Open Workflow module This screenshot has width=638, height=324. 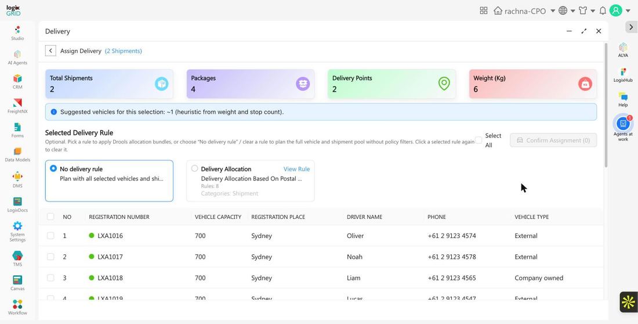pos(17,308)
